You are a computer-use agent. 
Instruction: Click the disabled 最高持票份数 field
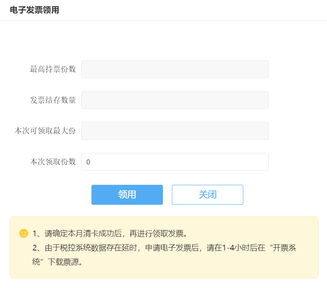pyautogui.click(x=175, y=69)
